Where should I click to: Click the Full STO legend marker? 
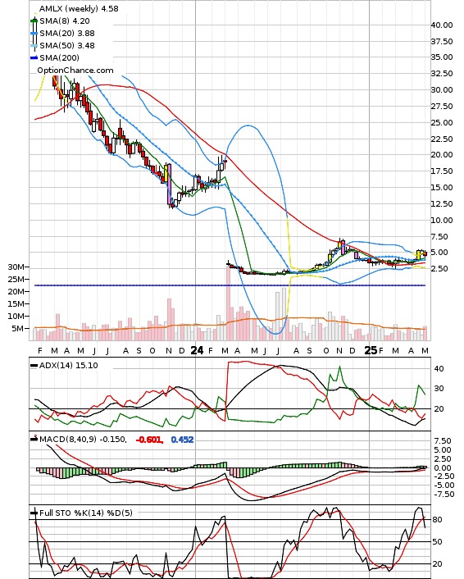click(x=34, y=513)
